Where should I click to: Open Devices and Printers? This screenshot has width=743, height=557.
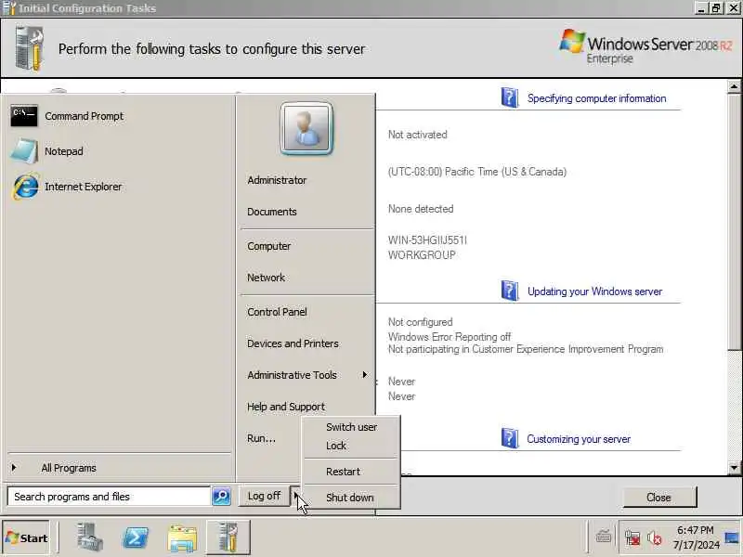point(293,343)
